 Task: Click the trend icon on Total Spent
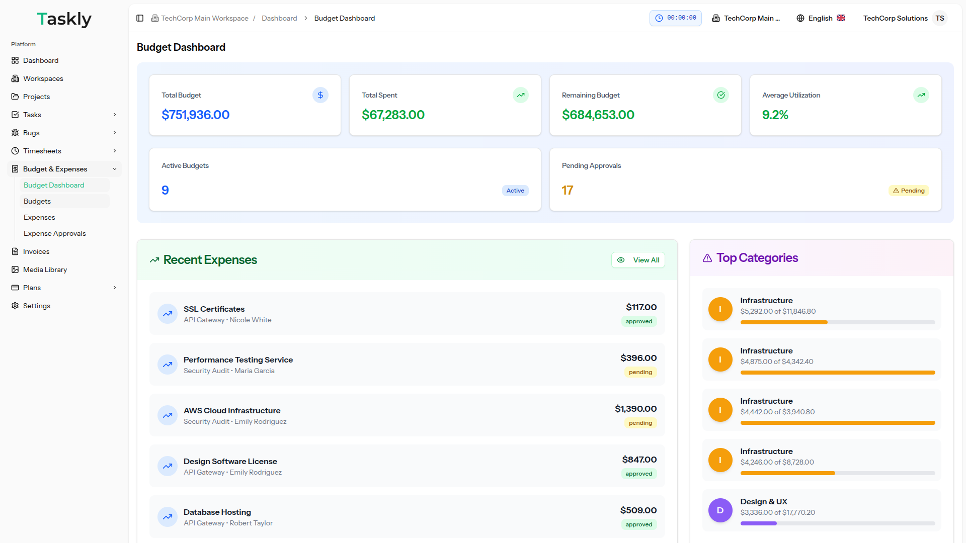coord(520,95)
